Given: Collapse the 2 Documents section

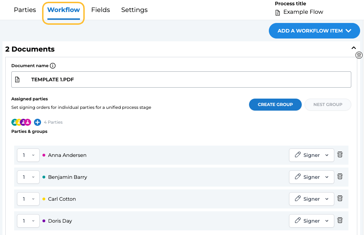Looking at the screenshot, I should tap(353, 48).
